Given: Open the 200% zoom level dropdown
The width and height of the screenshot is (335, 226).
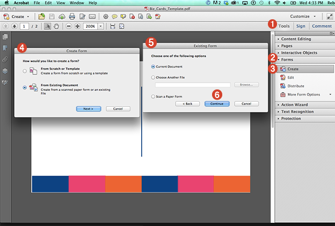Looking at the screenshot, I should point(101,26).
